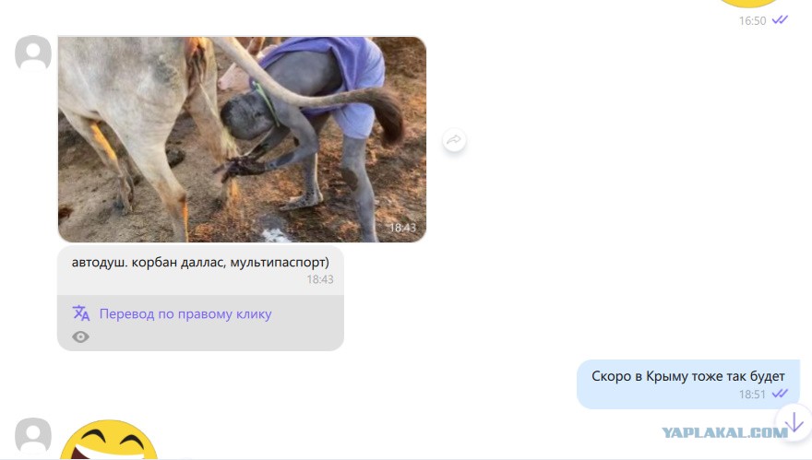The height and width of the screenshot is (460, 812).
Task: Open the avatar beside the laughing emoji
Action: tap(33, 436)
